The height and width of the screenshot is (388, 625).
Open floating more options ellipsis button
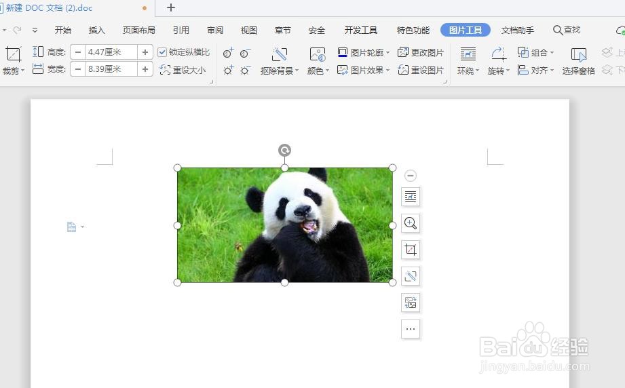[410, 329]
